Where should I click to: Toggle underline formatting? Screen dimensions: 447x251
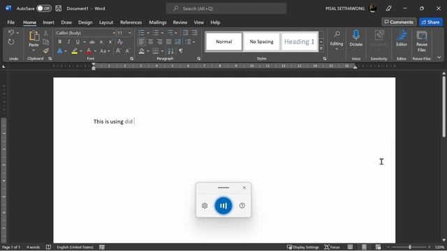pos(78,42)
